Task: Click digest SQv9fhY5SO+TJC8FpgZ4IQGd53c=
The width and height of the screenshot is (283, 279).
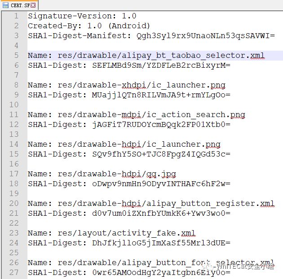Action: point(161,154)
